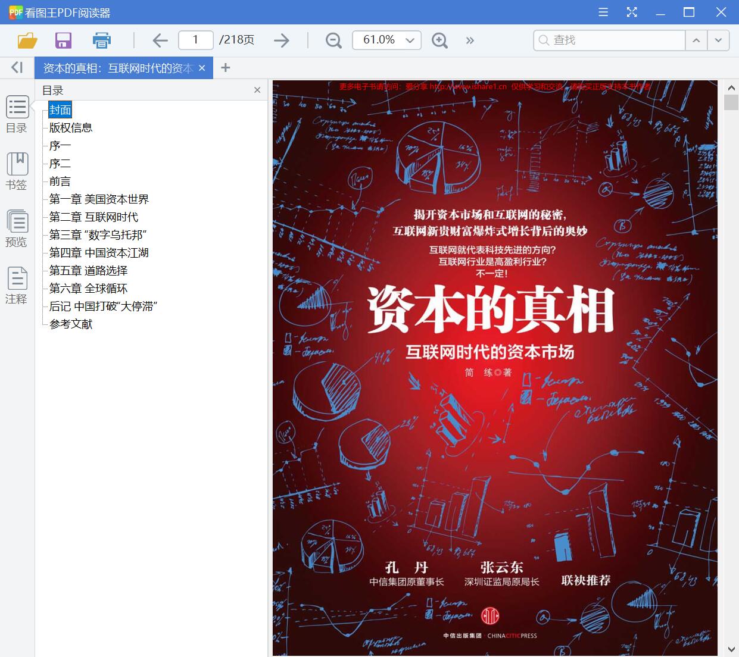Viewport: 739px width, 657px height.
Task: Select 封面 in the outline
Action: [60, 110]
